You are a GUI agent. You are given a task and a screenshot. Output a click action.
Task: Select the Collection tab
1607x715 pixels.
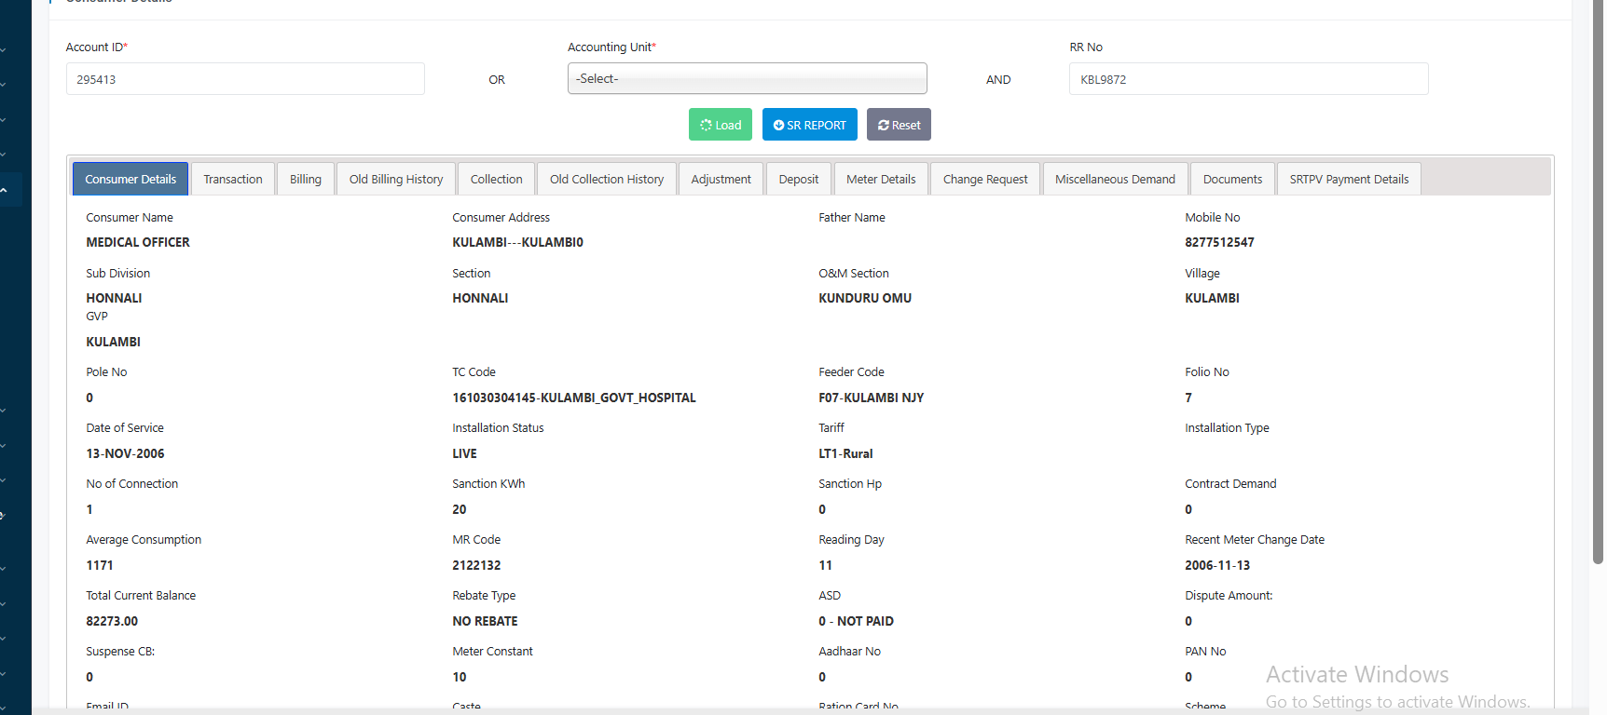(x=496, y=180)
